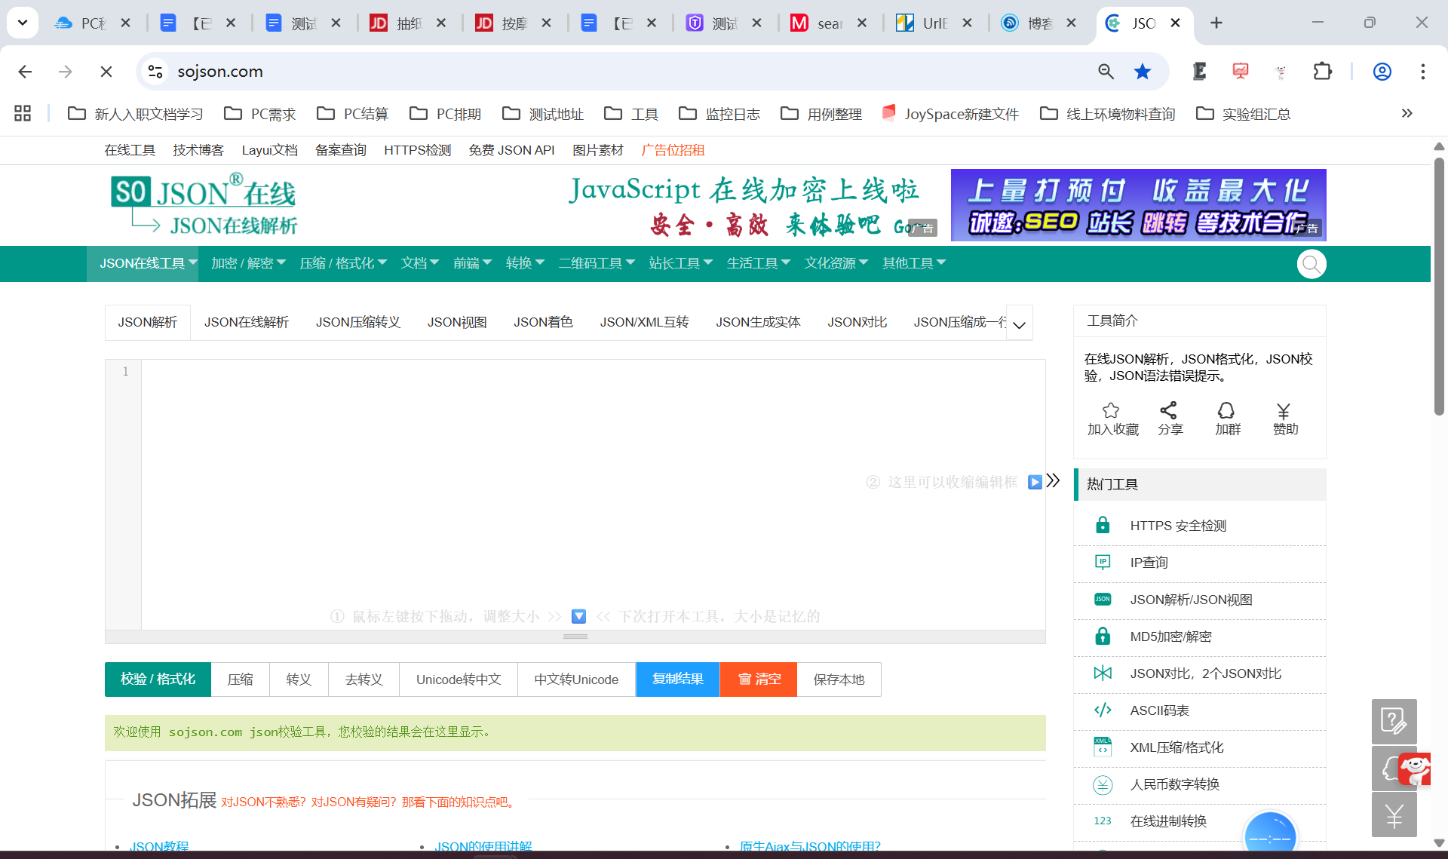Collapse the editor using the blue arrow toggle

click(x=1035, y=481)
